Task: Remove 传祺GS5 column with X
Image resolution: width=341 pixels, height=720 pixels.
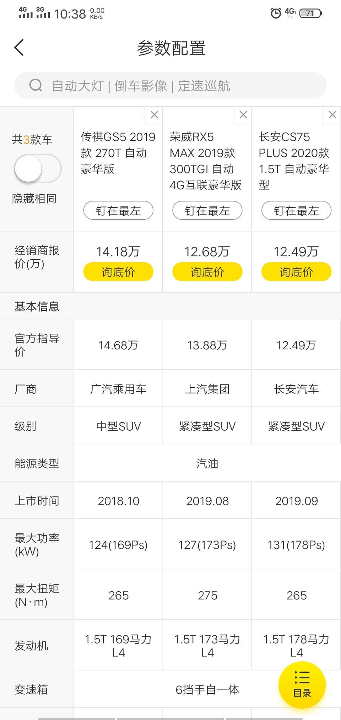Action: point(154,115)
